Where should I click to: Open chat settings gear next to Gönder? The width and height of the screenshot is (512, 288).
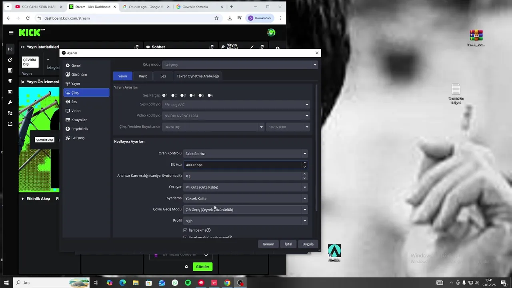[x=186, y=267]
